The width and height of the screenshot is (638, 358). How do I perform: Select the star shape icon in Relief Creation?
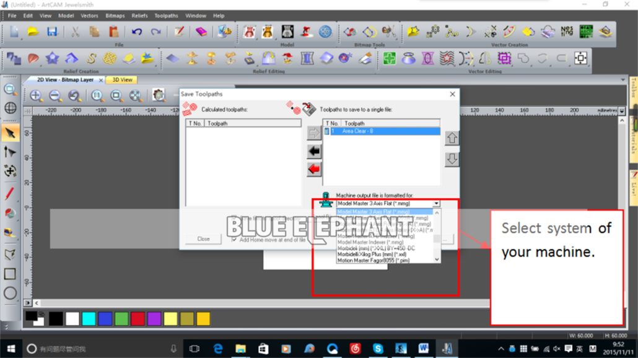[52, 58]
